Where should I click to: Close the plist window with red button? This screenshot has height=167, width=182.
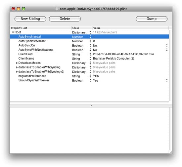(x=13, y=9)
